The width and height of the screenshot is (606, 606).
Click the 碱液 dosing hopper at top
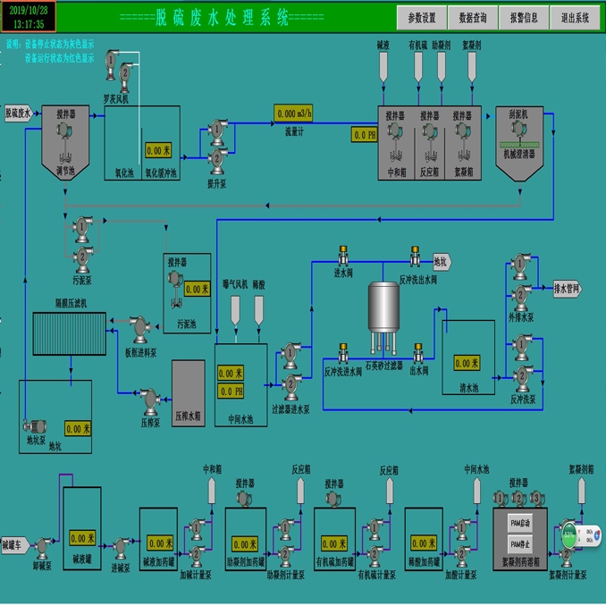click(383, 67)
